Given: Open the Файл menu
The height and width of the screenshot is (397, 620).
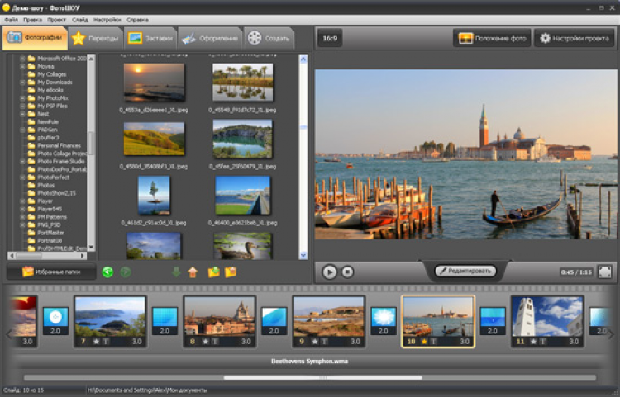Looking at the screenshot, I should [x=11, y=19].
